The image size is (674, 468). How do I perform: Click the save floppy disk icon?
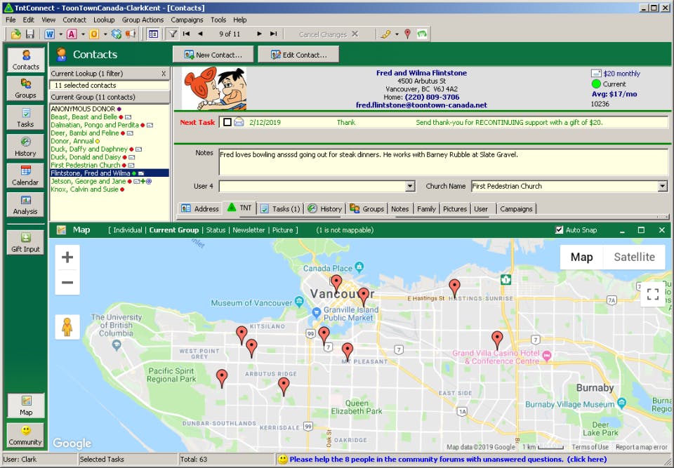tap(29, 34)
